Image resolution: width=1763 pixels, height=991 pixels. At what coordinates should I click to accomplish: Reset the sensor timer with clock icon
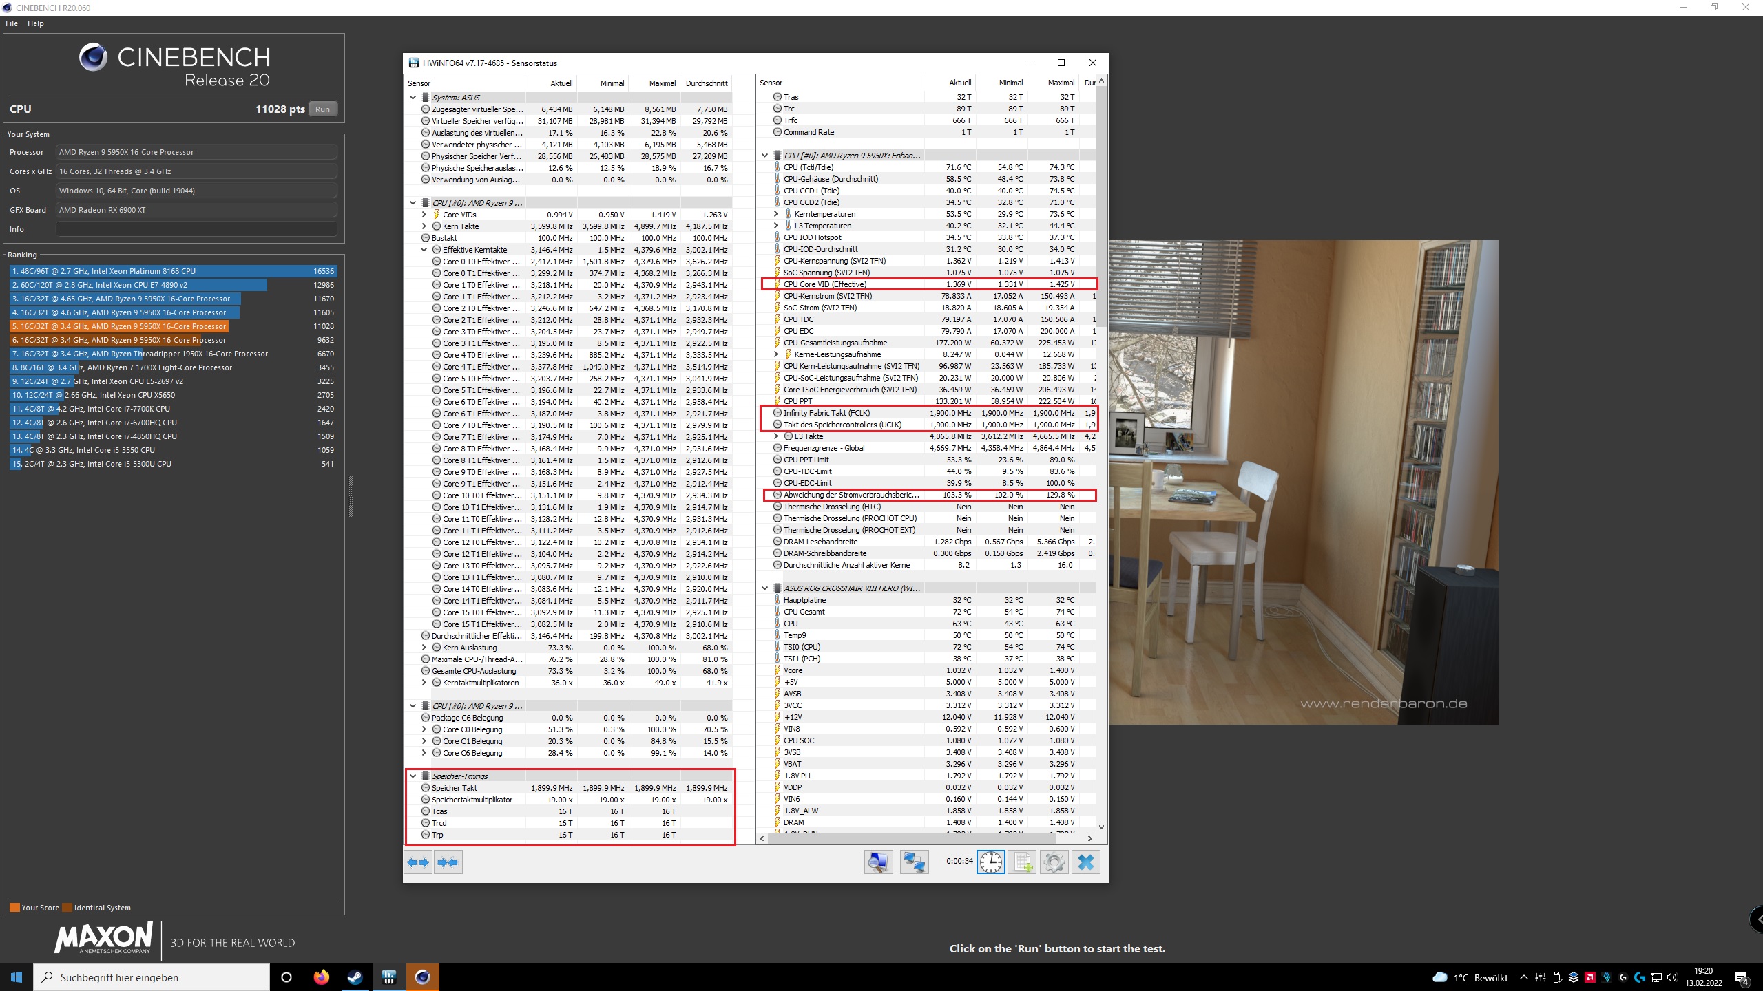tap(990, 862)
